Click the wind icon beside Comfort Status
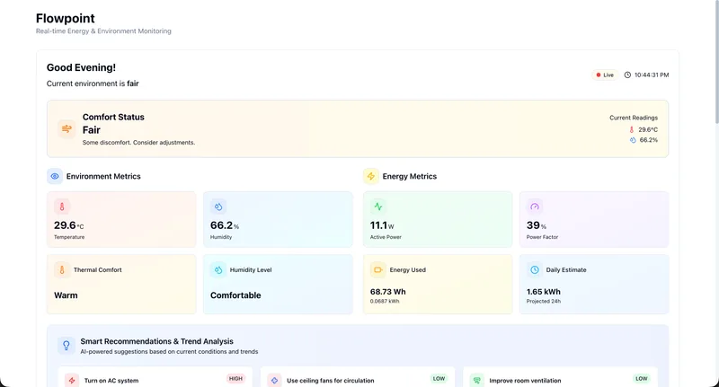This screenshot has height=387, width=719. [x=67, y=128]
